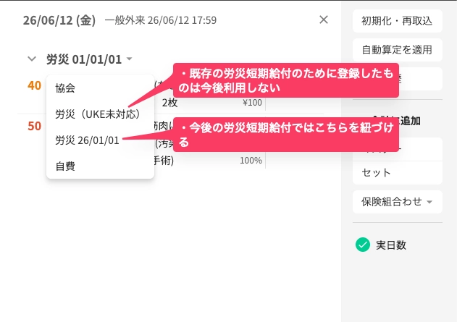Click the 26/06/12 (金) date heading

pyautogui.click(x=59, y=20)
